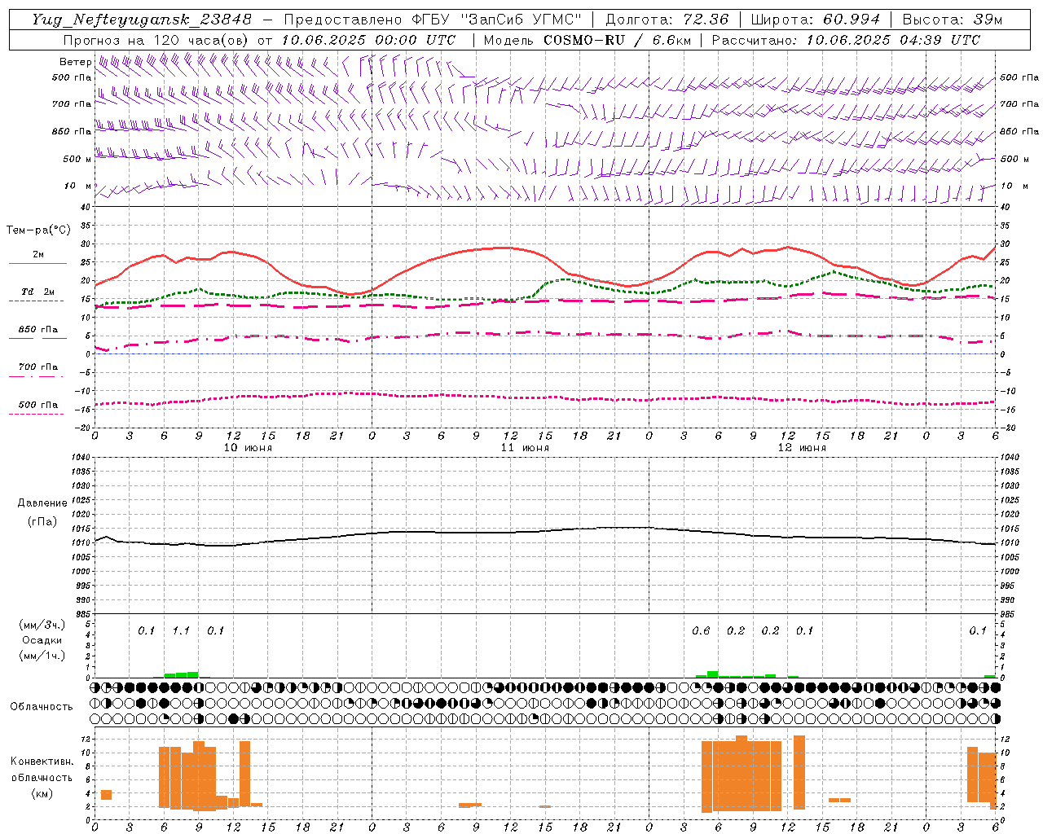Click the 10 июня date label
This screenshot has width=1043, height=834.
[x=248, y=447]
